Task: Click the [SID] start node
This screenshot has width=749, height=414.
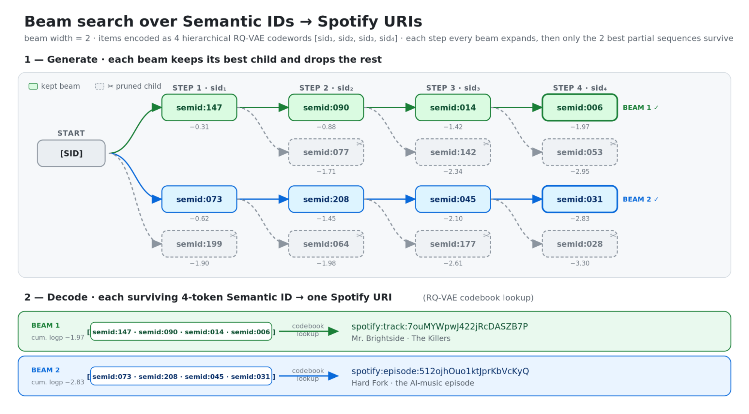Action: coord(71,153)
